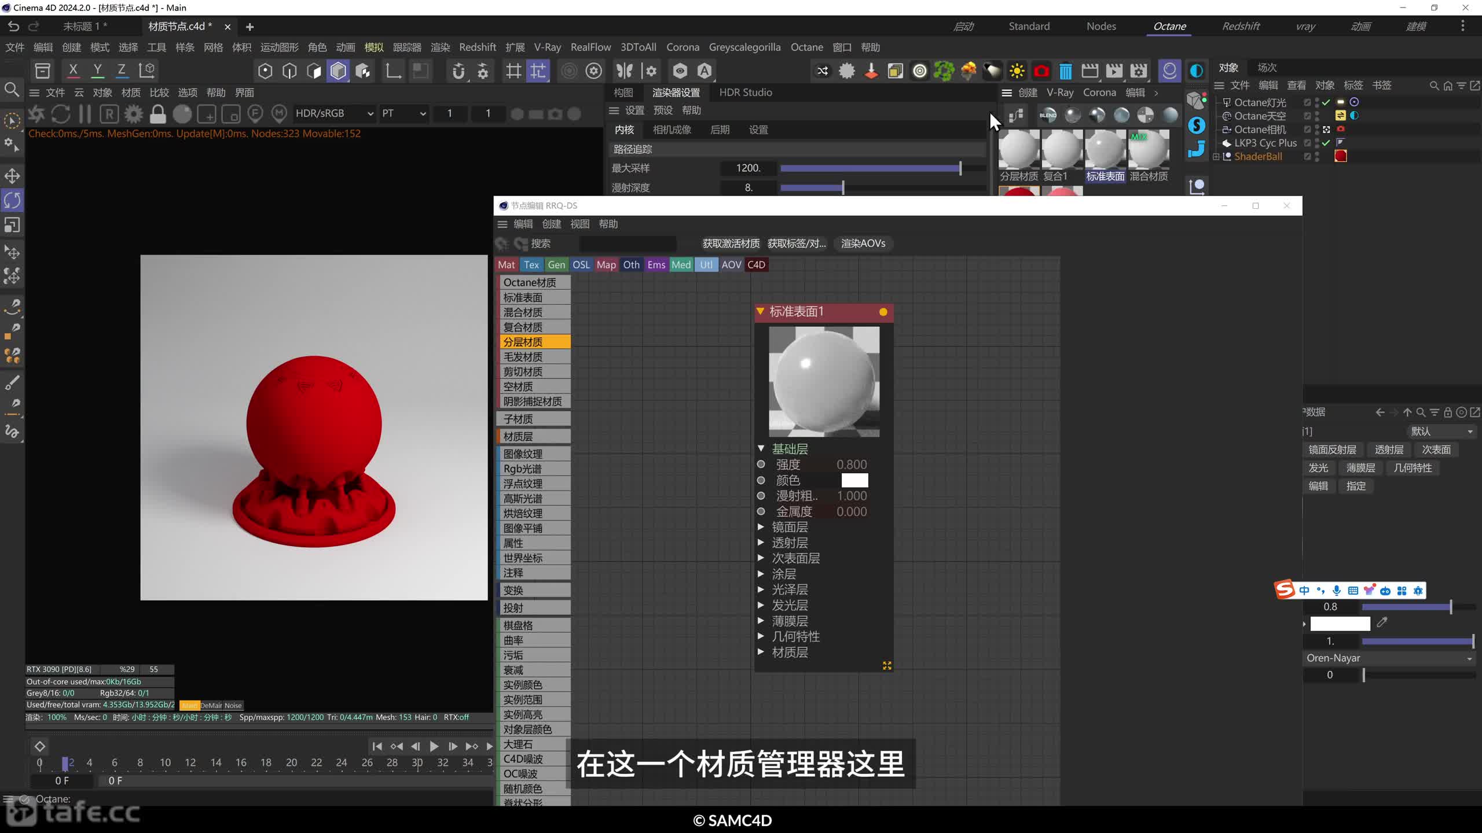Click the Y axis lock icon
1482x833 pixels.
[97, 71]
